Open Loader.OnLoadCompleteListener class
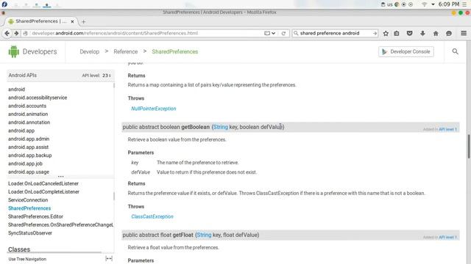The height and width of the screenshot is (264, 471). click(x=44, y=191)
